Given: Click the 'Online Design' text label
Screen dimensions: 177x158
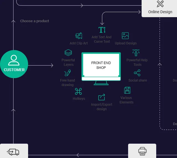Looking at the screenshot, I should [160, 12].
